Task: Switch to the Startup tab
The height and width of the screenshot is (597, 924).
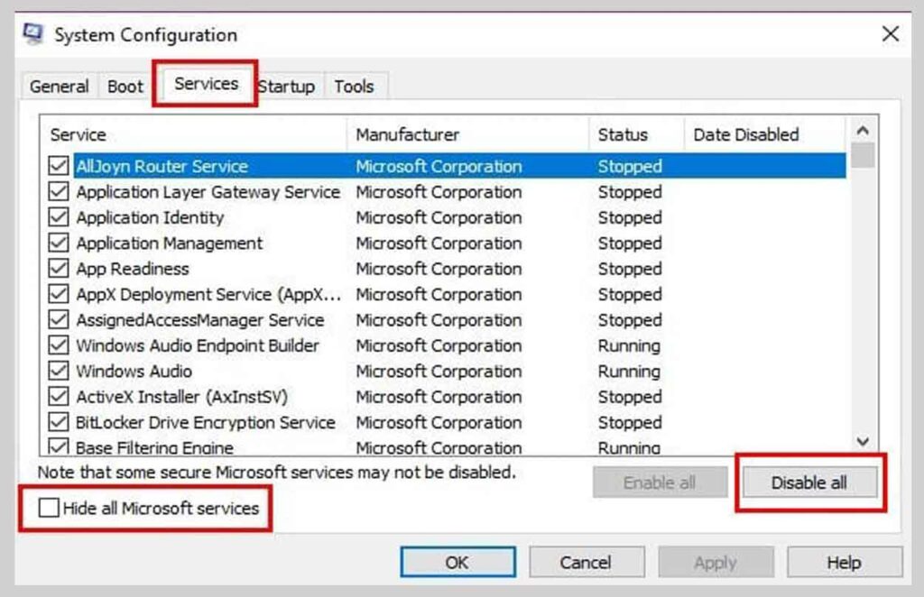Action: point(286,86)
